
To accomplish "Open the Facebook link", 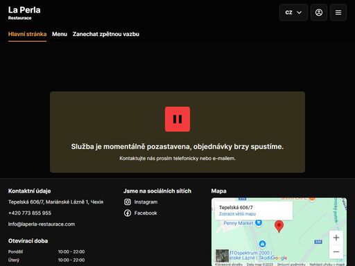I will tap(146, 213).
